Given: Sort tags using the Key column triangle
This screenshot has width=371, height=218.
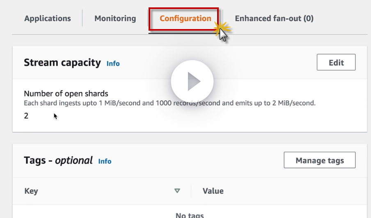Looking at the screenshot, I should (x=177, y=191).
